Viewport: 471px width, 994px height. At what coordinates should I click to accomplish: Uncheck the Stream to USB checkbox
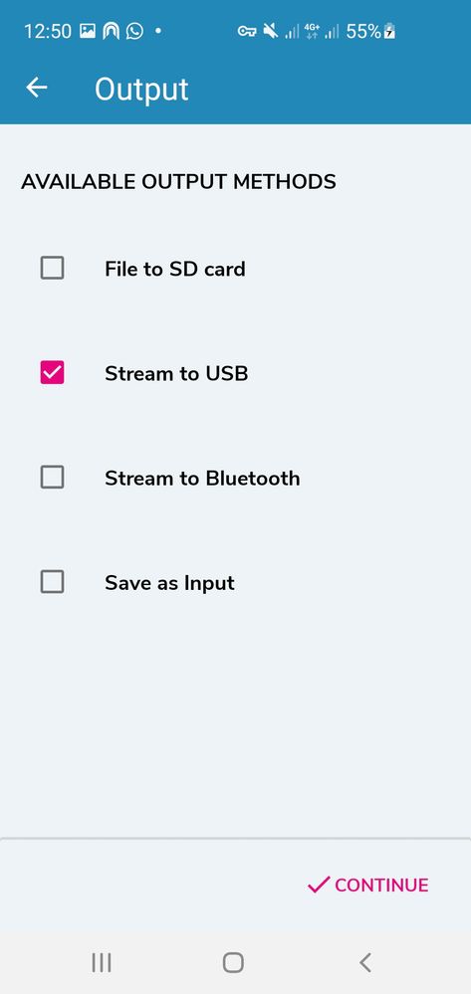tap(52, 372)
